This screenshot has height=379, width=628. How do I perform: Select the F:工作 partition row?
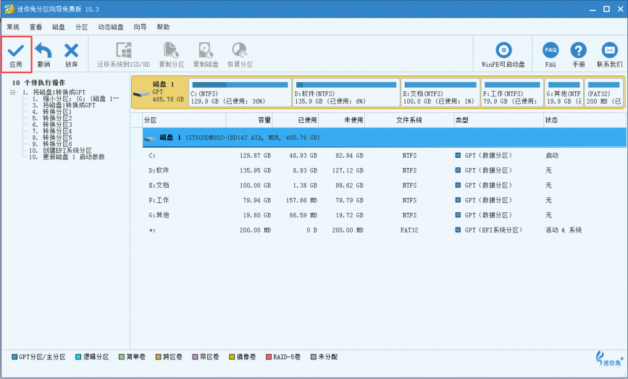[x=384, y=200]
